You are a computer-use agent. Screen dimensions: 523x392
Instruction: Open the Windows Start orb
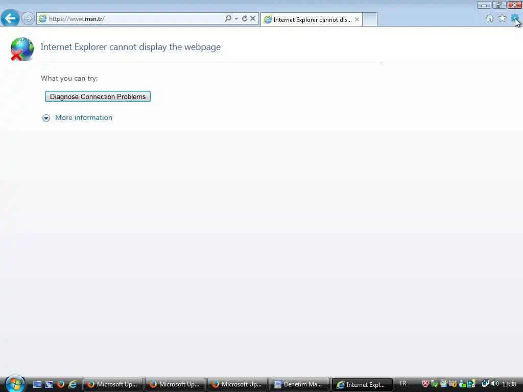tap(15, 384)
